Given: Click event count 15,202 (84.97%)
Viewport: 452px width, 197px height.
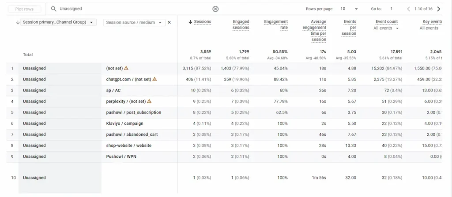Looking at the screenshot, I should 387,68.
